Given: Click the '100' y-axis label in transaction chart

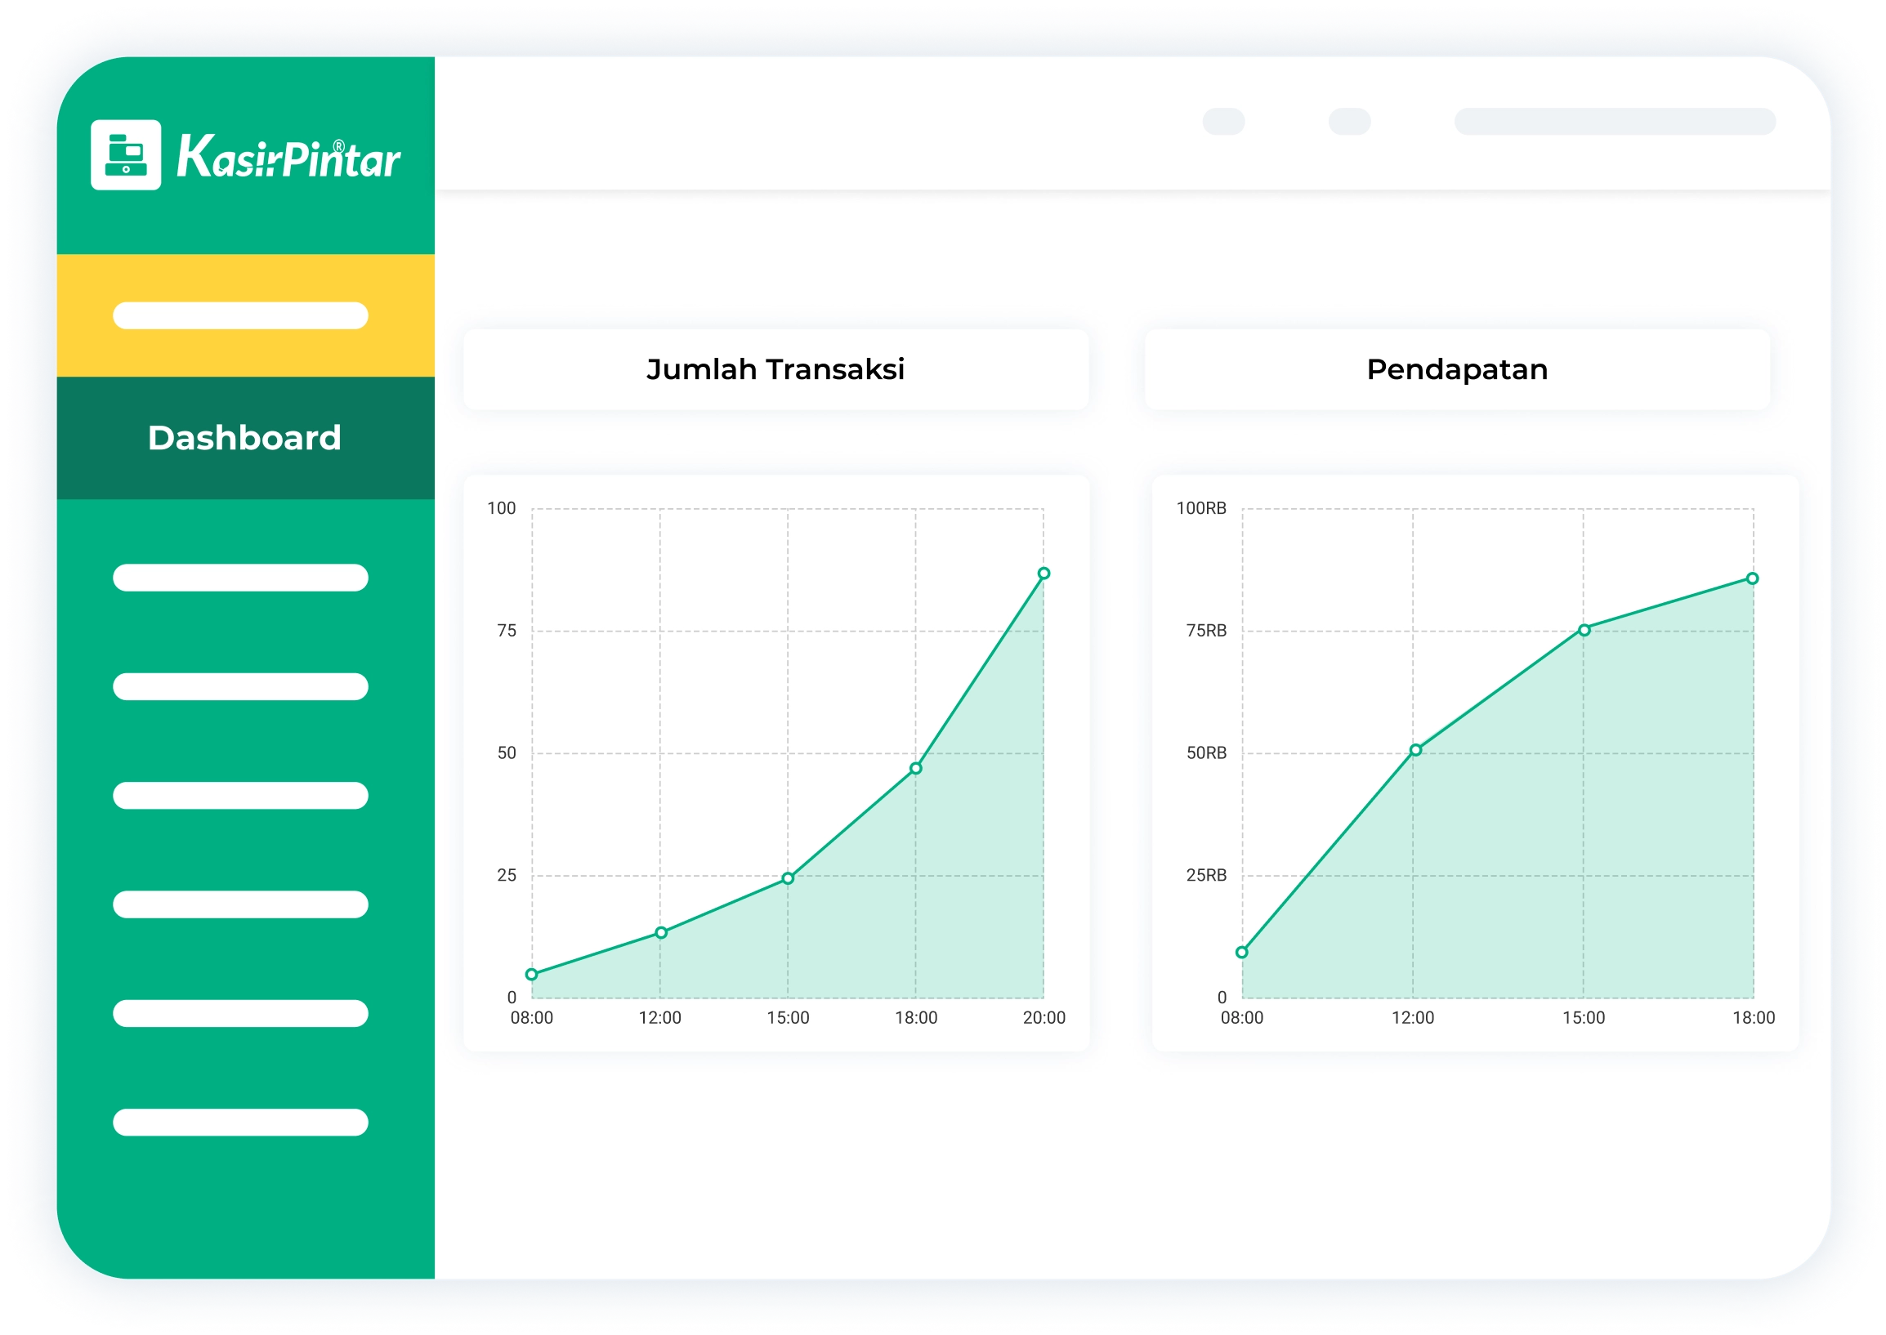Looking at the screenshot, I should (x=502, y=507).
